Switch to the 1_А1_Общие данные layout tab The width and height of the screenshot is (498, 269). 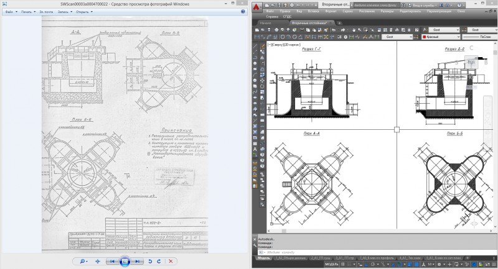(289, 257)
